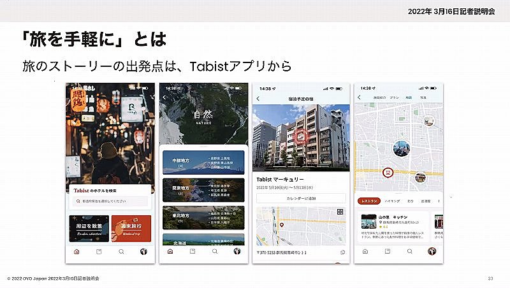Open the 北海道 region card
510x288 pixels.
pos(203,240)
